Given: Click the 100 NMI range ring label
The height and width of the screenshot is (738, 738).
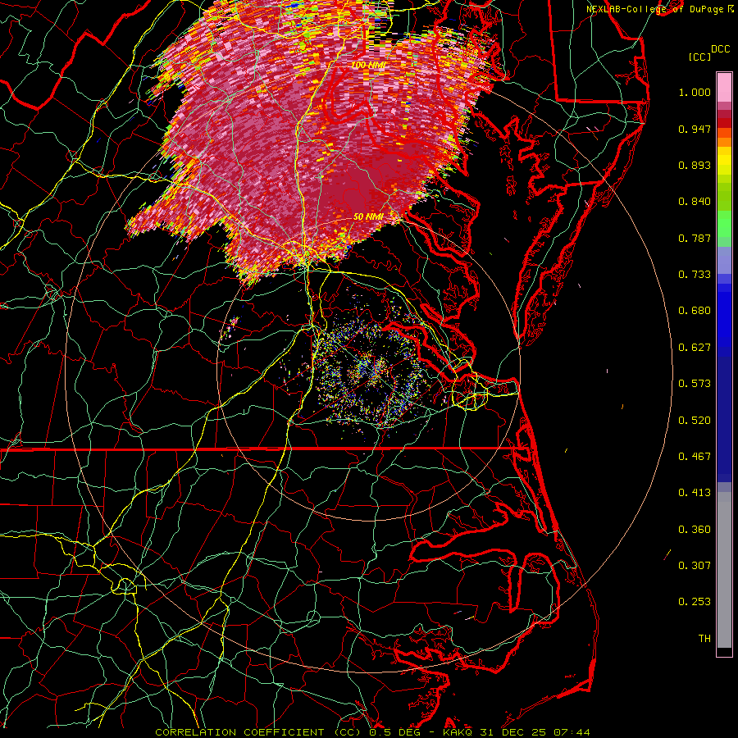Looking at the screenshot, I should click(x=368, y=65).
